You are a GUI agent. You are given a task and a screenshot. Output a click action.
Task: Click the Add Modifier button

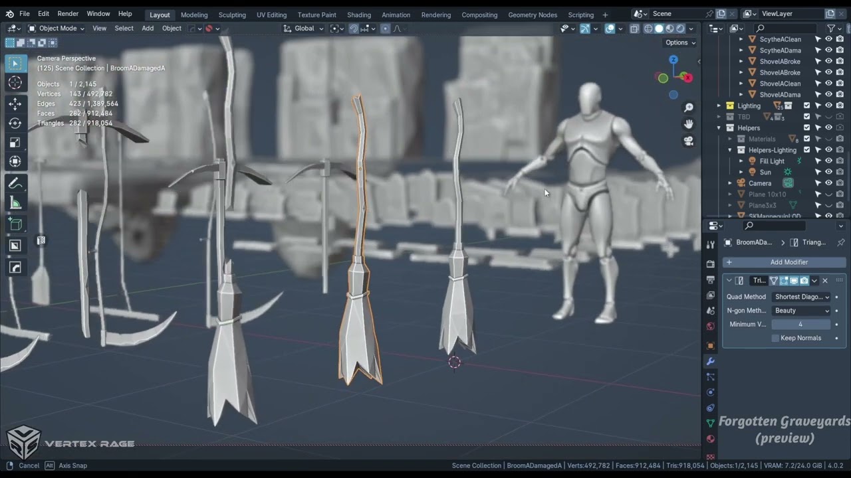[785, 262]
